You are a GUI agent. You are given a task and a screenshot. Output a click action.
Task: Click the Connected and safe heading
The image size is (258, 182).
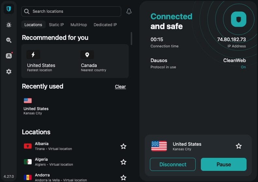point(171,21)
